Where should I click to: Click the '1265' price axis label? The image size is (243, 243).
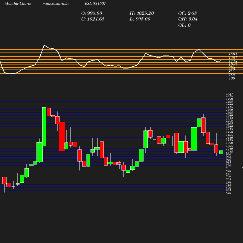point(229,124)
